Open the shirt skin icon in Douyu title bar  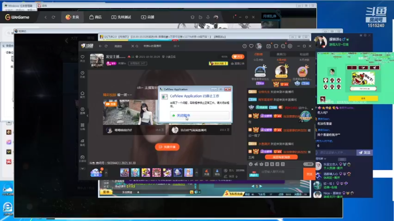point(276,46)
